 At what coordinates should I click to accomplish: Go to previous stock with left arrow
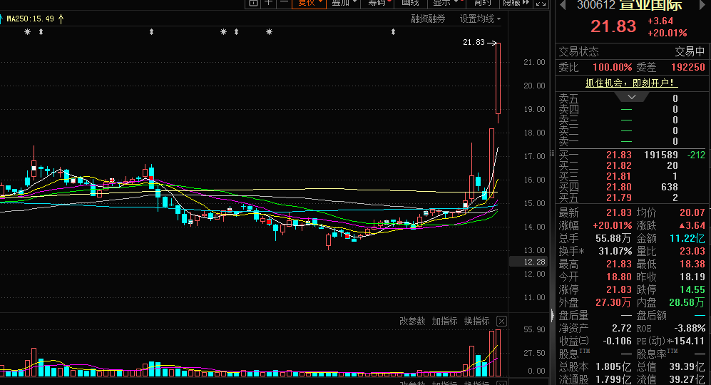click(x=563, y=5)
